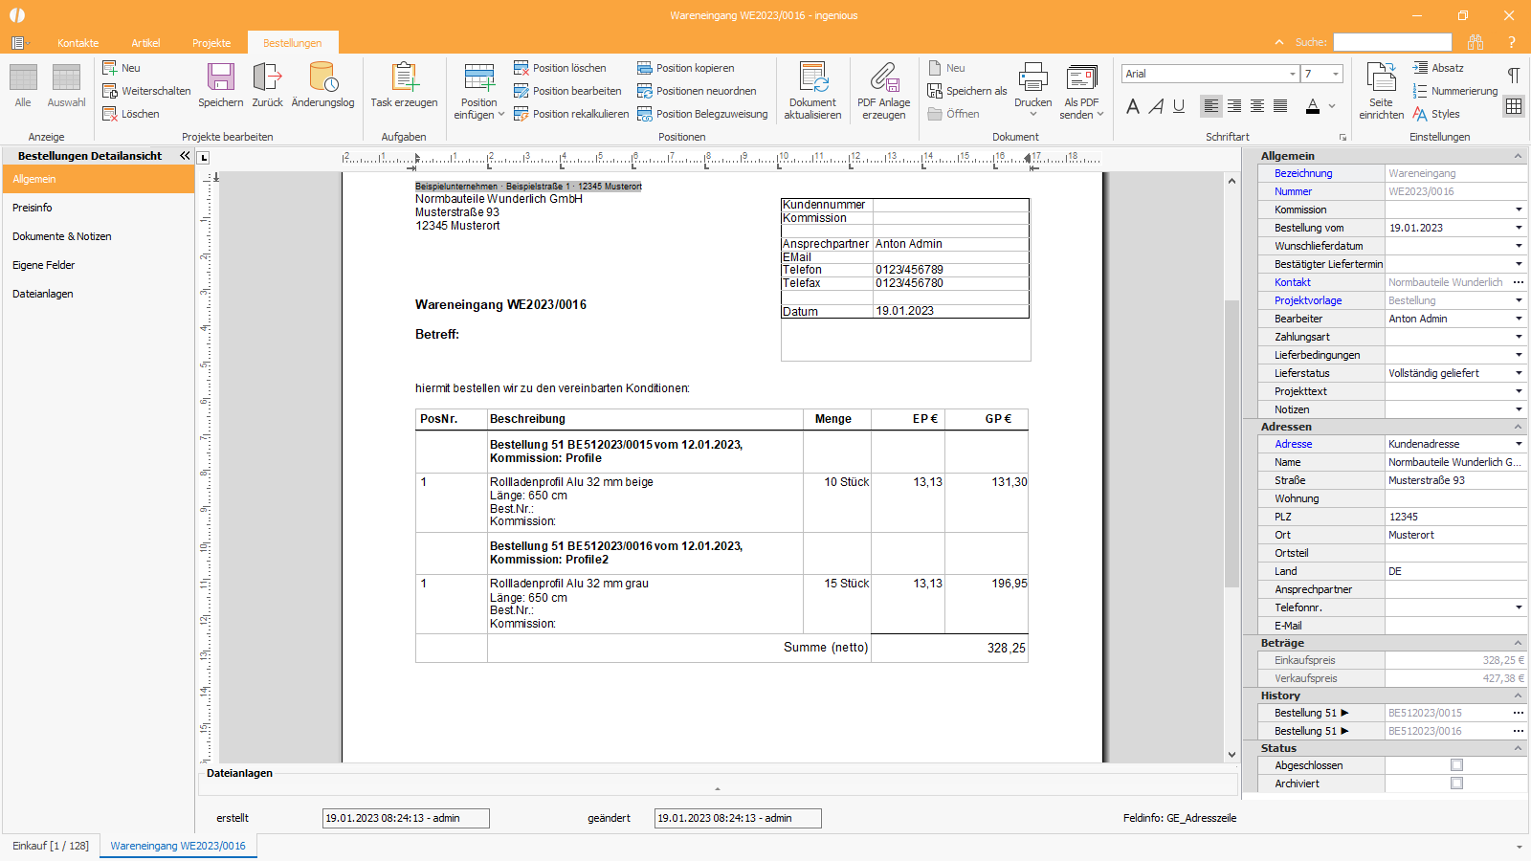The image size is (1531, 861).
Task: Open the Lieferstatus dropdown
Action: [1519, 373]
